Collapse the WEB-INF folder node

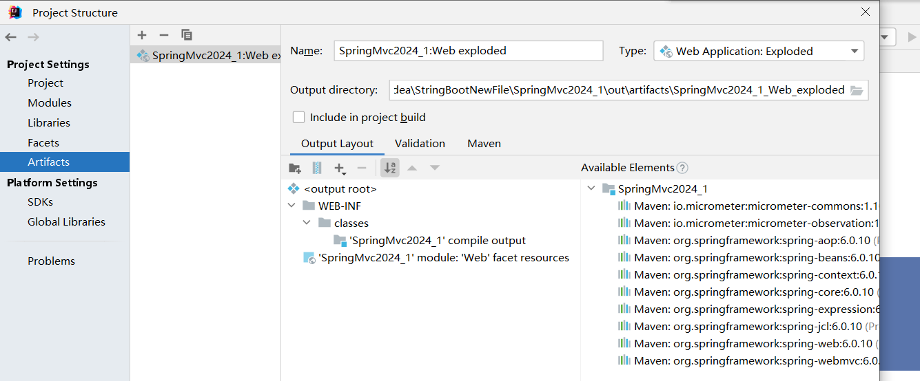click(x=293, y=206)
